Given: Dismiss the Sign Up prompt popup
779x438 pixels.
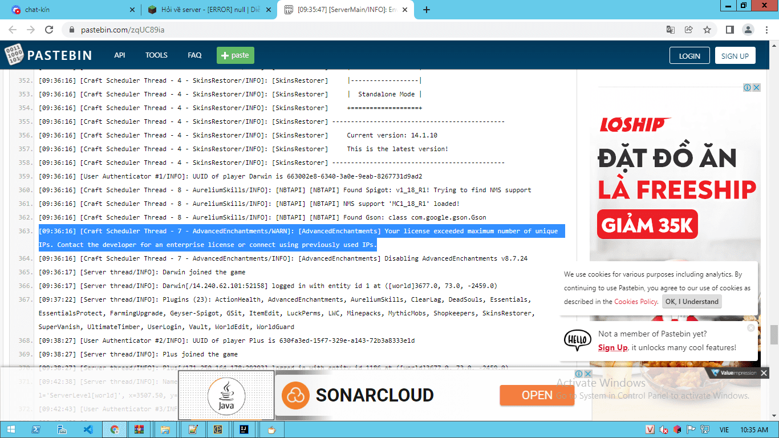Looking at the screenshot, I should (x=751, y=327).
